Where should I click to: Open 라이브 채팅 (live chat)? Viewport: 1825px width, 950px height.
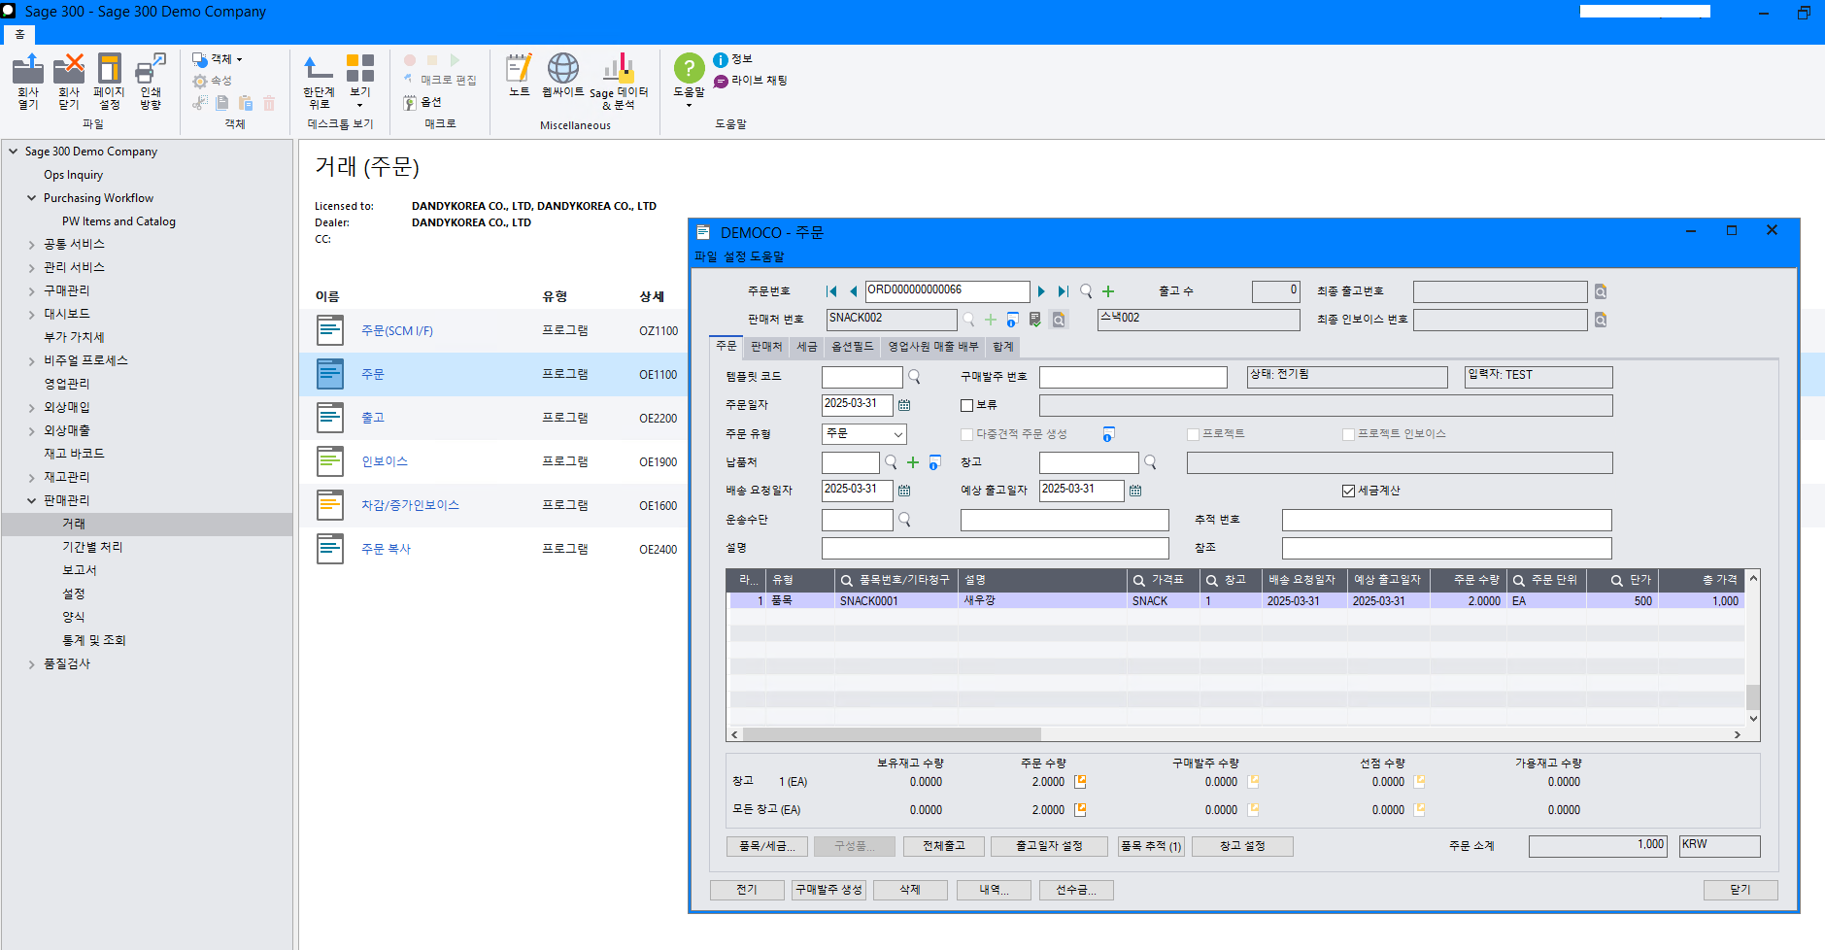pos(751,81)
